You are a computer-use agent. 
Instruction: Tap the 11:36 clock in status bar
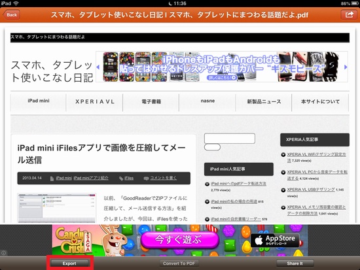click(x=180, y=3)
